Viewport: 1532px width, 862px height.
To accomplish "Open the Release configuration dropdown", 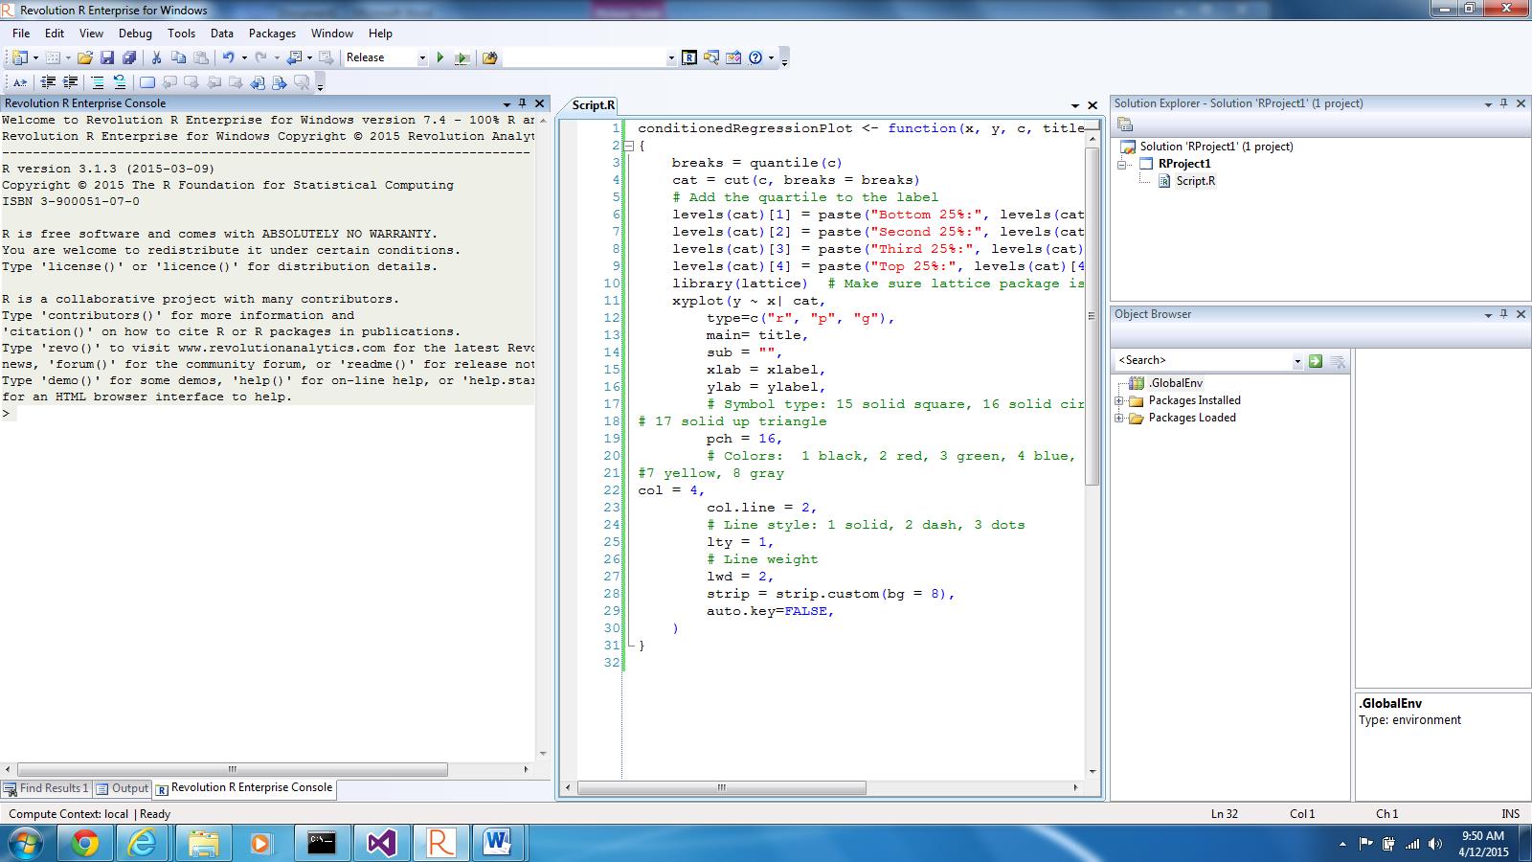I will pyautogui.click(x=422, y=57).
